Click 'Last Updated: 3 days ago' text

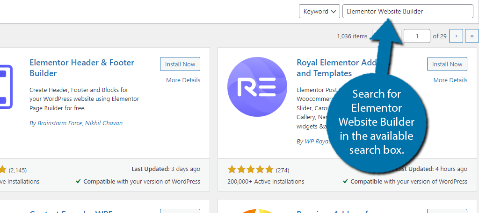click(166, 169)
